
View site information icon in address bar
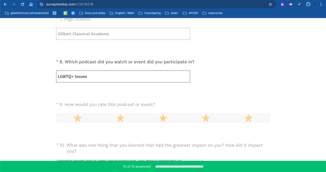pos(41,4)
